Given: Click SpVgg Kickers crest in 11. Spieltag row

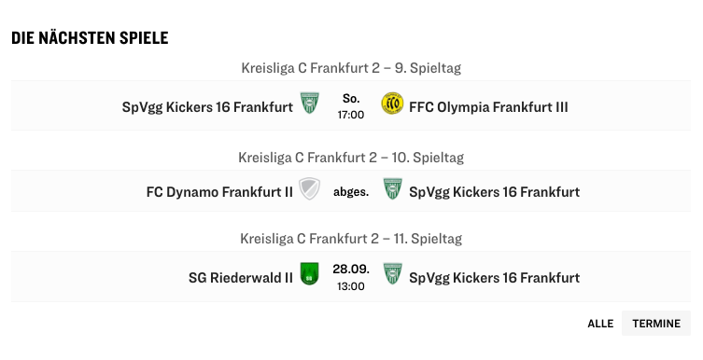Looking at the screenshot, I should [x=392, y=273].
